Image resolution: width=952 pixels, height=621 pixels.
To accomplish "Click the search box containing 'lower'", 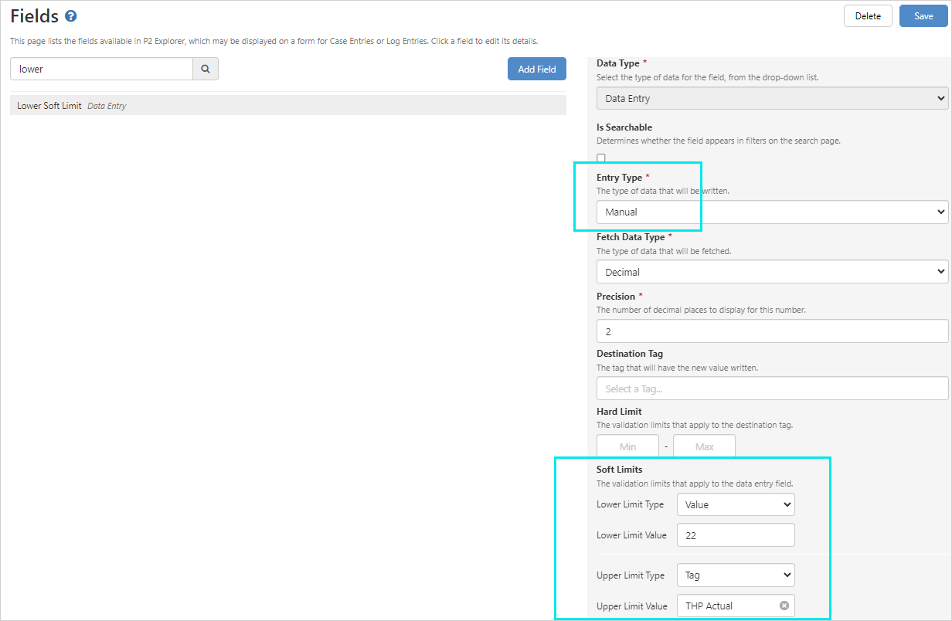I will (x=101, y=69).
